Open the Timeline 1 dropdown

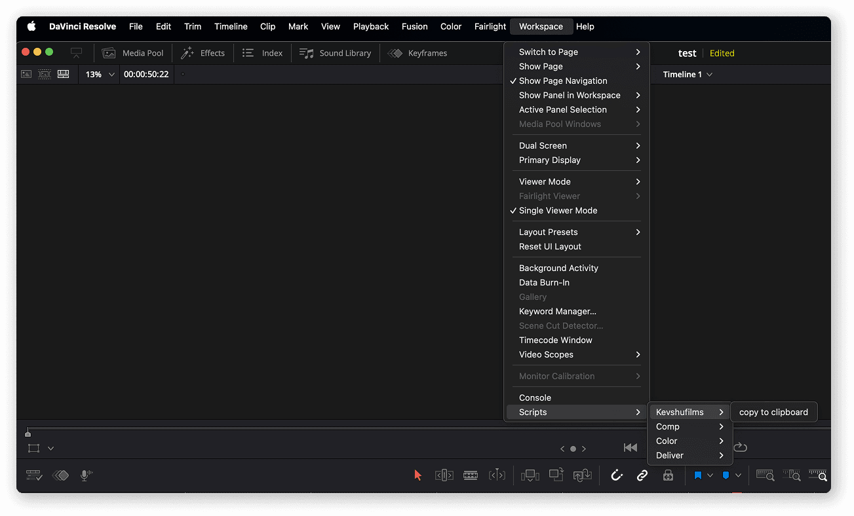pos(687,74)
